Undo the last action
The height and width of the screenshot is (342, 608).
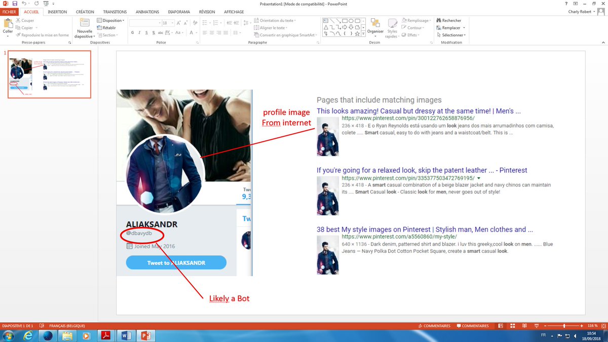click(24, 4)
